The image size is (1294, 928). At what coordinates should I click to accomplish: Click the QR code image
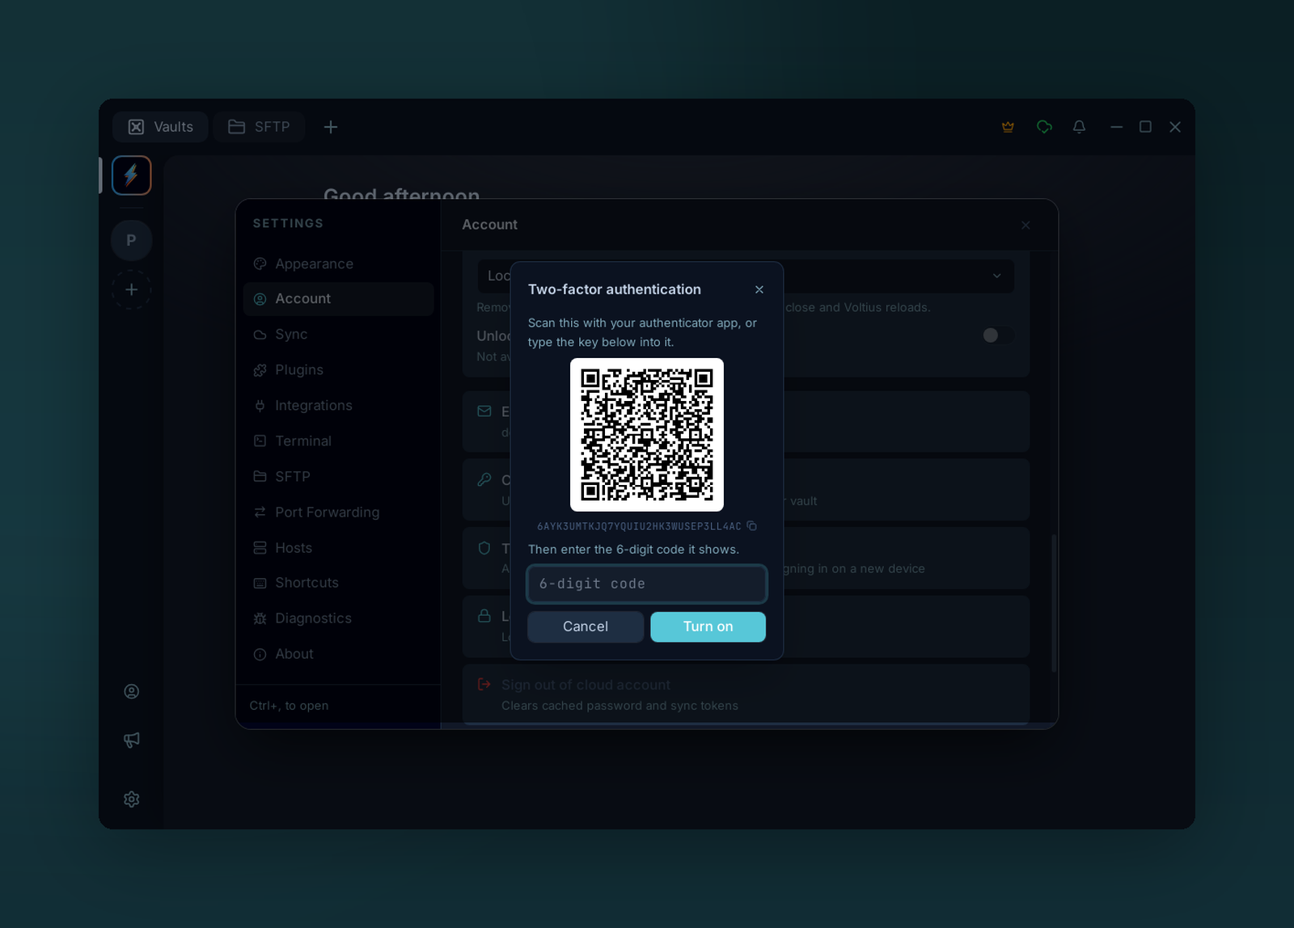[647, 435]
